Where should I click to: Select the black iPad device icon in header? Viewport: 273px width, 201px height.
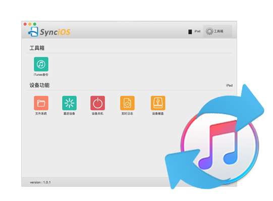click(x=190, y=31)
